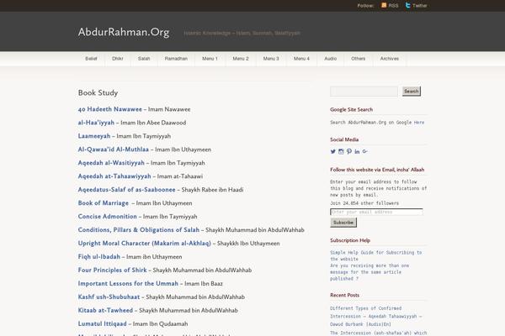The width and height of the screenshot is (505, 336).
Task: Open Conditions, Pillars & Obligations of Salah link
Action: (139, 230)
